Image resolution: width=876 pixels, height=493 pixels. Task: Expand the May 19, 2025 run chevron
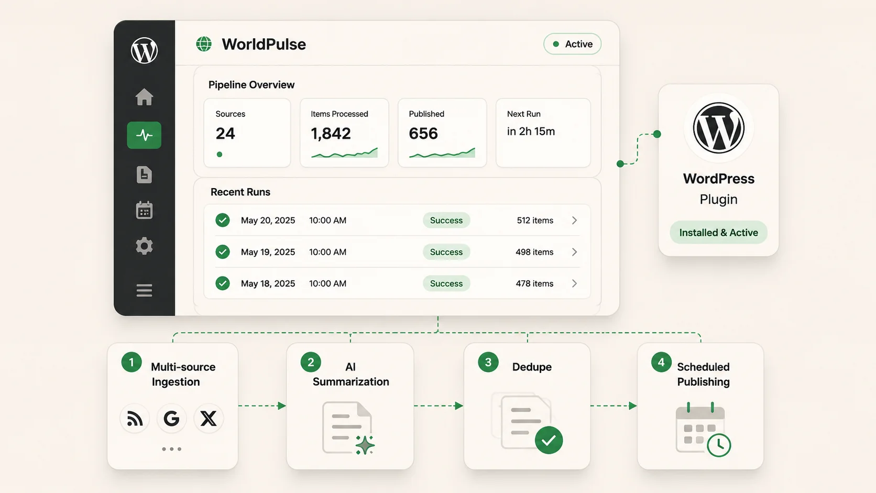click(575, 252)
